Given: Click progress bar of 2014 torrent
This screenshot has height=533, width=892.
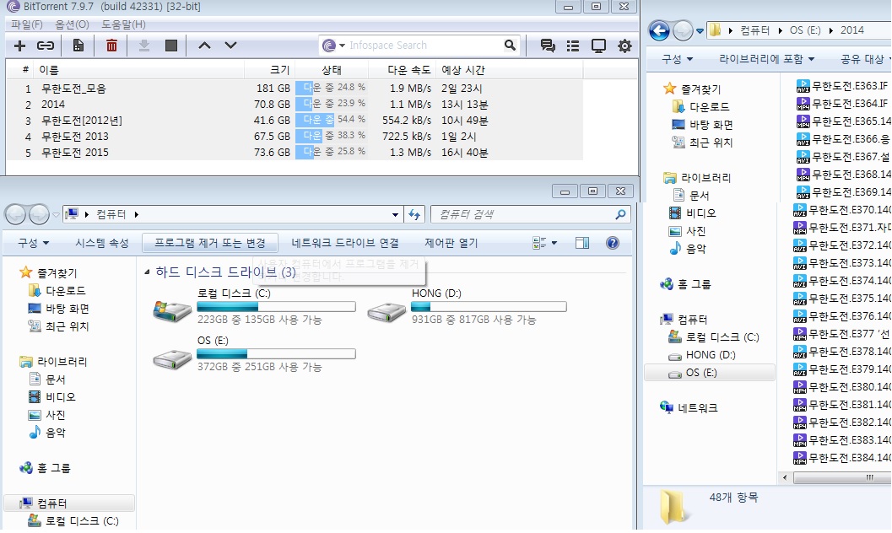Looking at the screenshot, I should (x=331, y=104).
